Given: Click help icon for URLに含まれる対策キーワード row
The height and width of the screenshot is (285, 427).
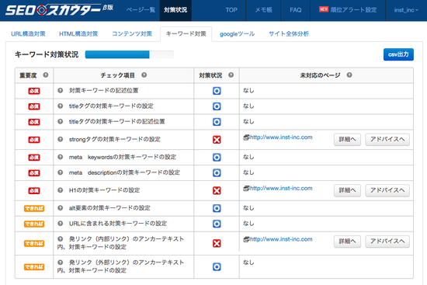Looking at the screenshot, I should pos(61,224).
